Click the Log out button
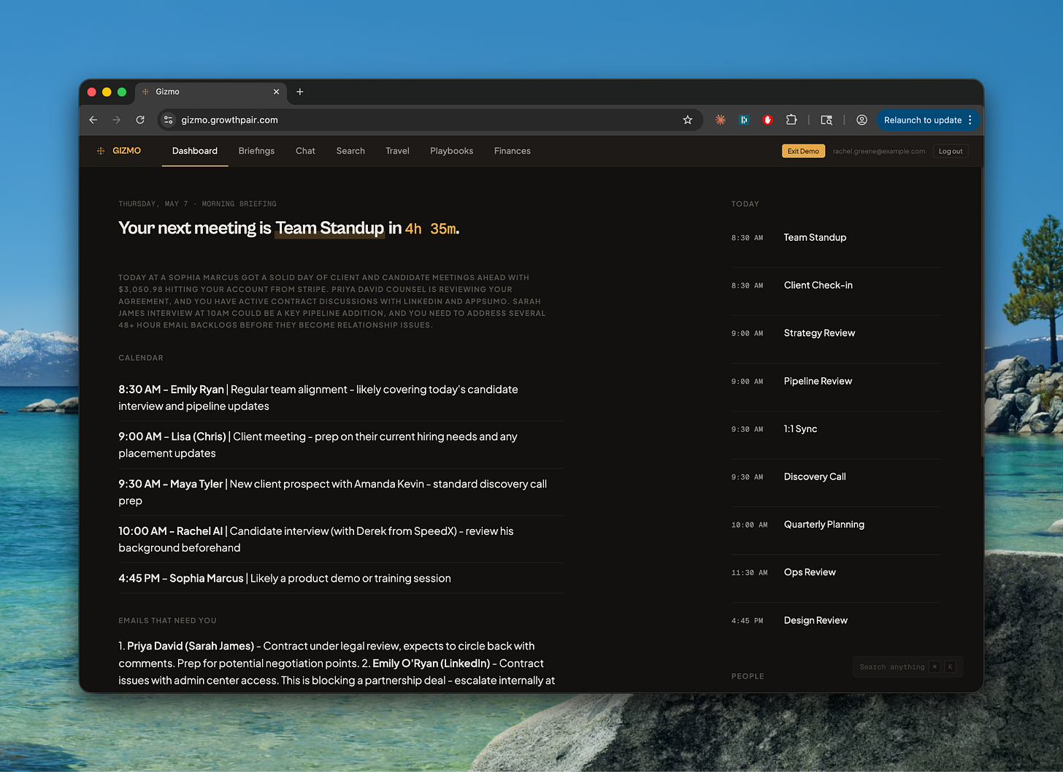Image resolution: width=1063 pixels, height=772 pixels. 951,151
